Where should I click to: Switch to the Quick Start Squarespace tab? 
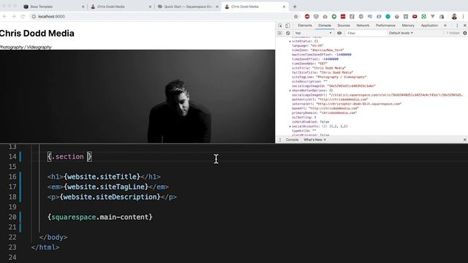(188, 7)
